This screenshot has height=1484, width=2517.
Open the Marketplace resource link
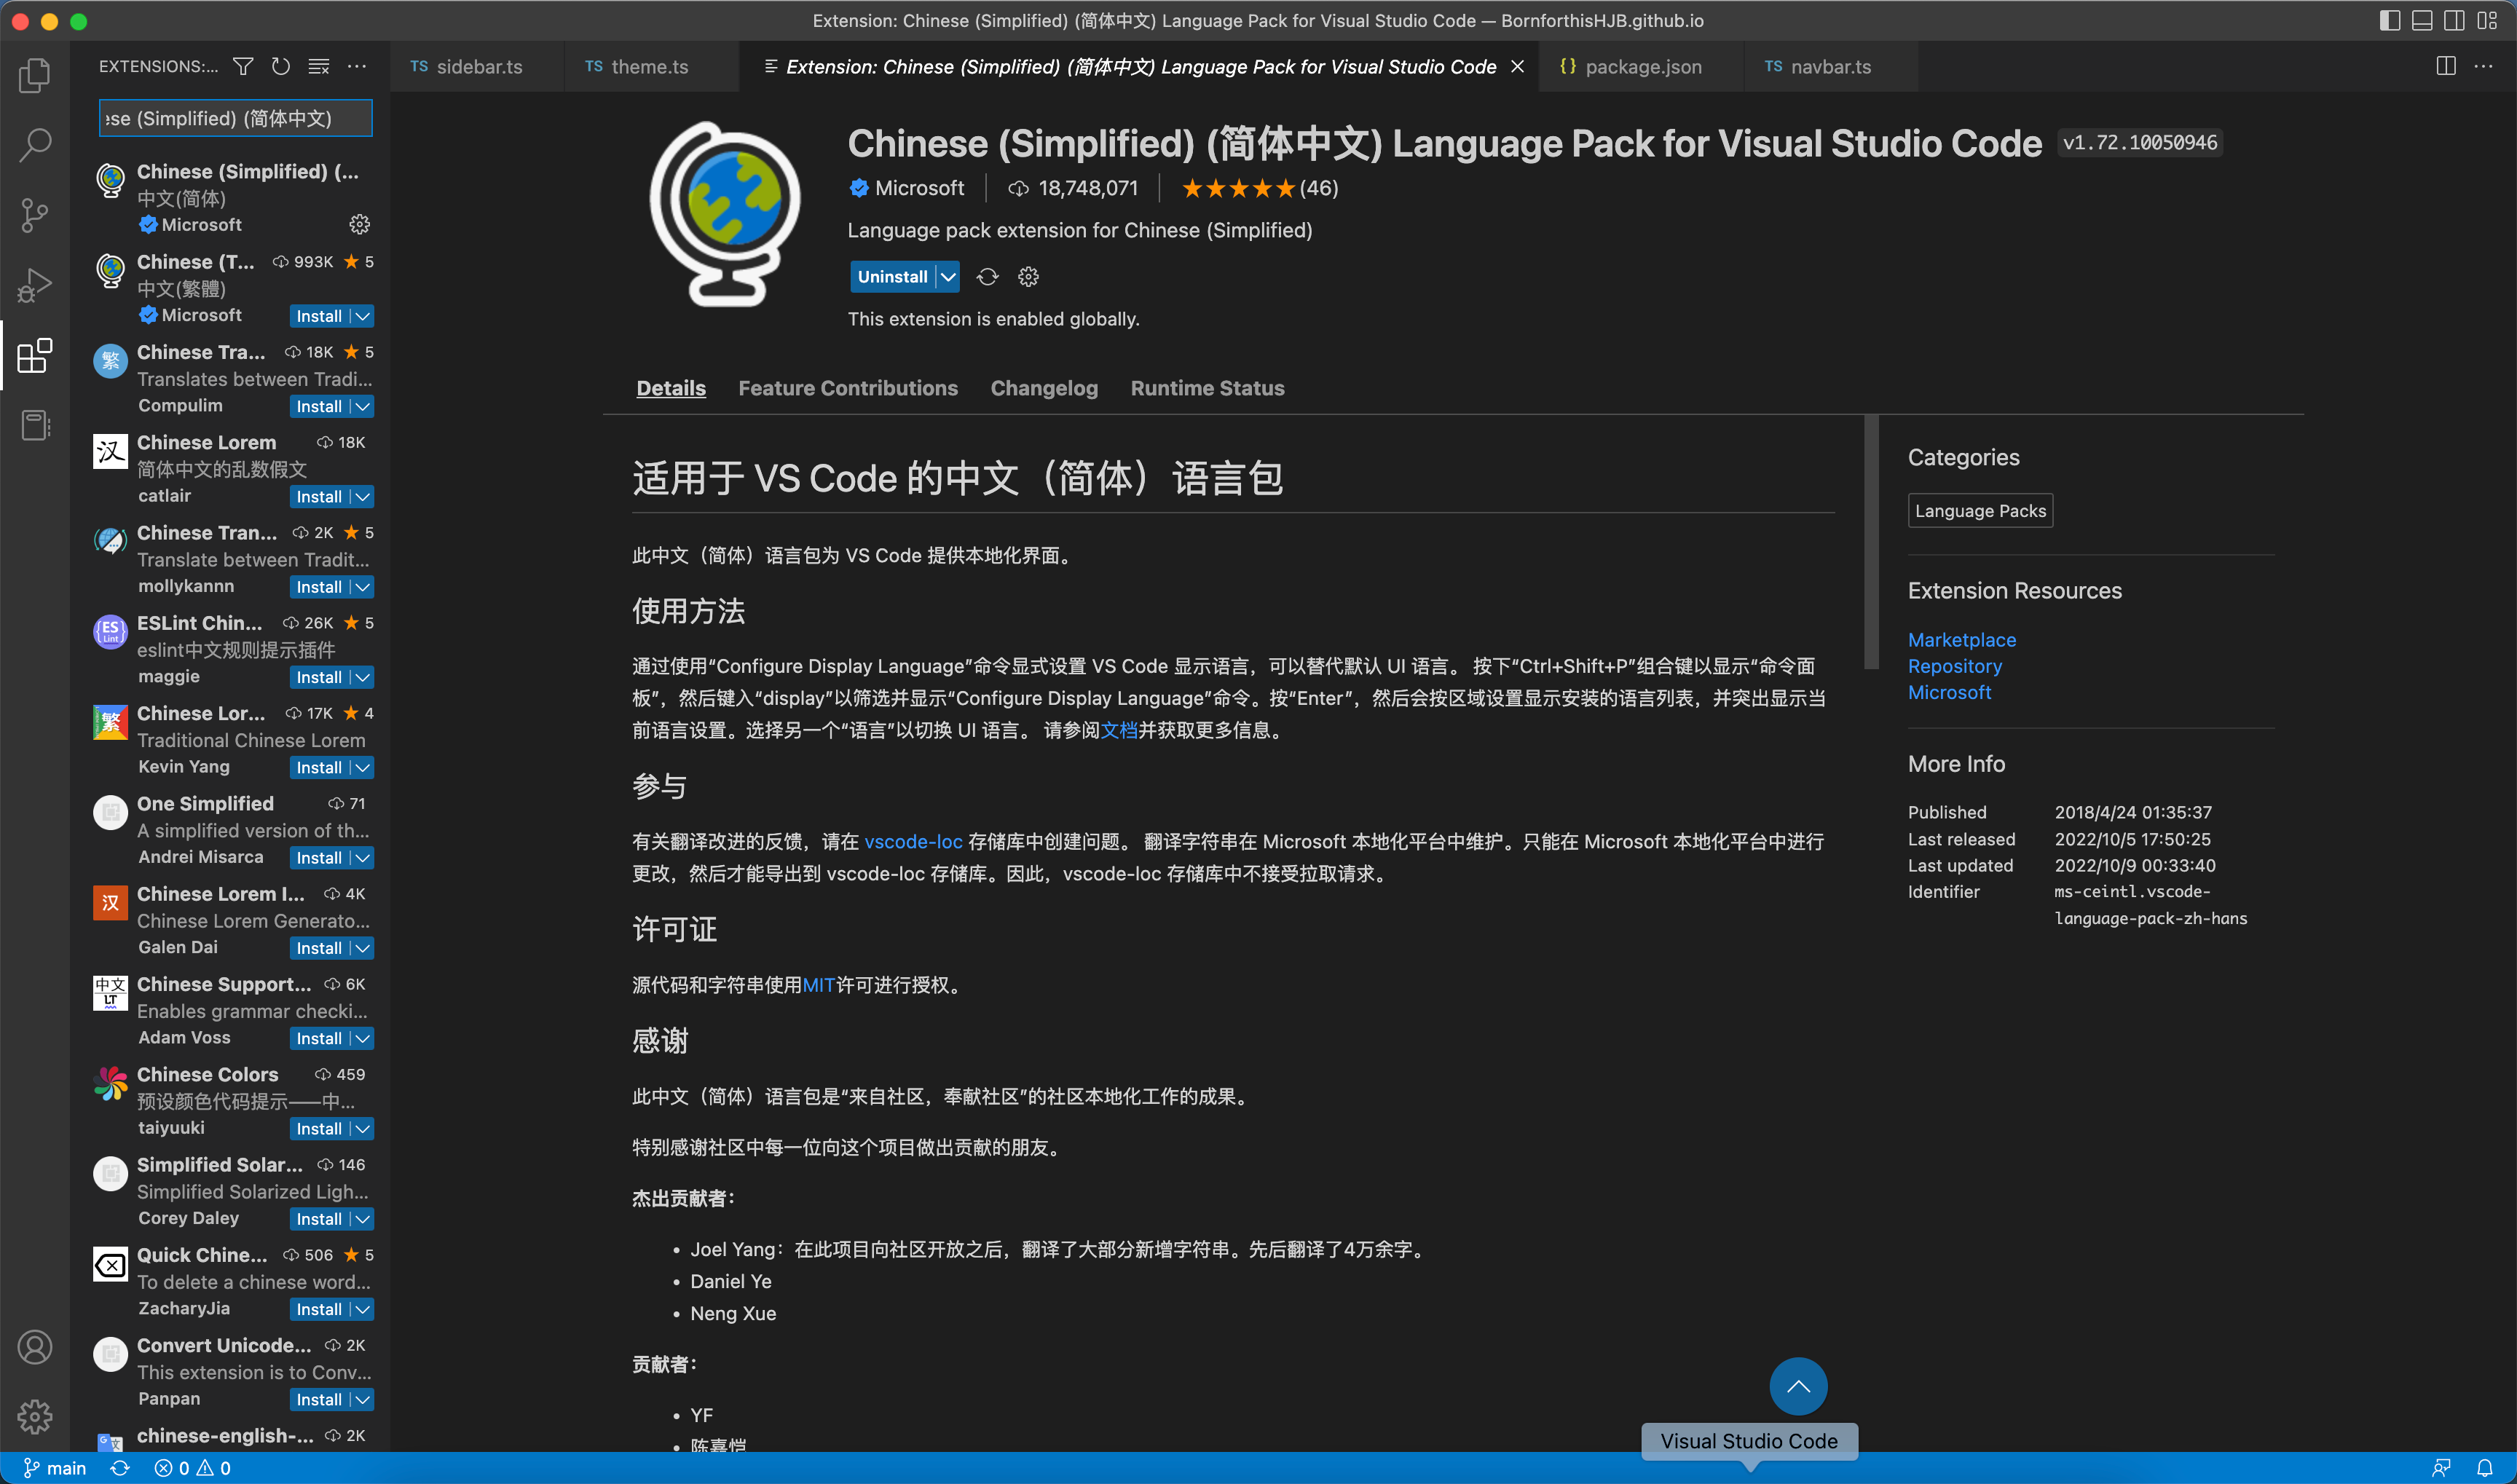(x=1961, y=640)
